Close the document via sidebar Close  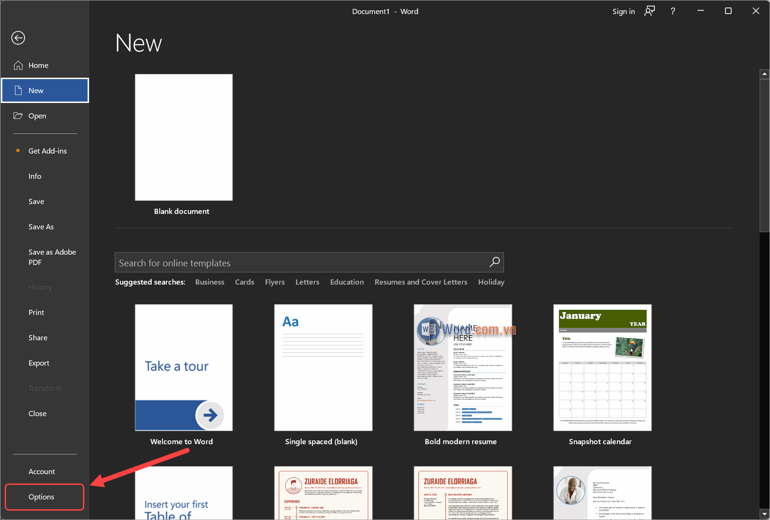coord(45,414)
